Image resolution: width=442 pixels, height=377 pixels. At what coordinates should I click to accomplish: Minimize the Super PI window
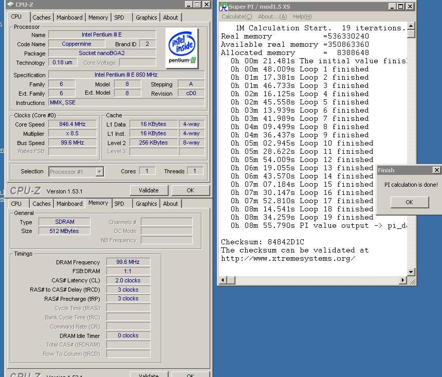tap(392, 7)
